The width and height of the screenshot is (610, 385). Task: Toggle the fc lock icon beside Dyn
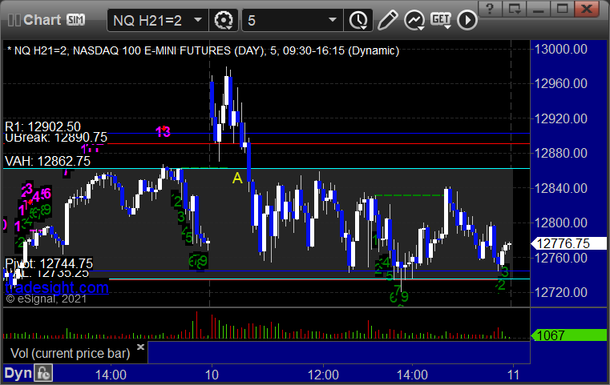[43, 373]
